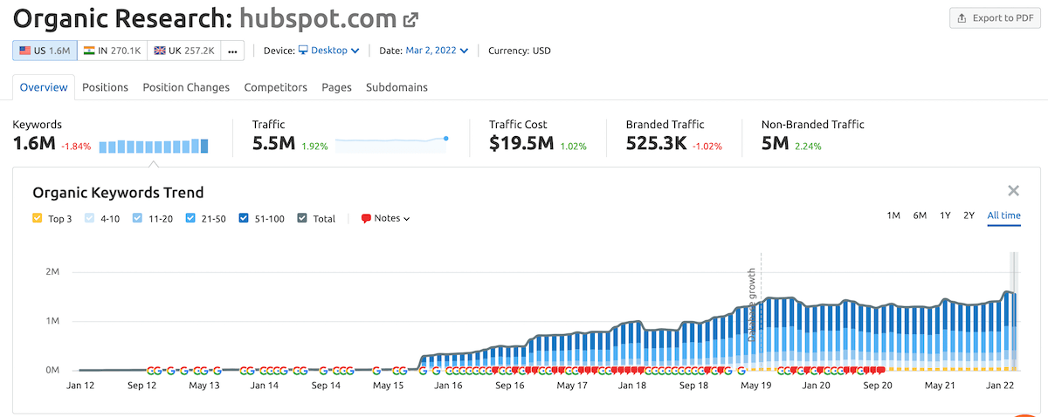Disable the Total line checkbox
Image resolution: width=1048 pixels, height=417 pixels.
(302, 219)
